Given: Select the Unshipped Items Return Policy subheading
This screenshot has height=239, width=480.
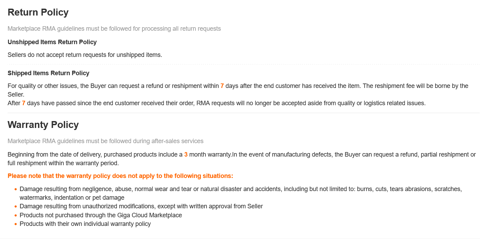Looking at the screenshot, I should 52,42.
